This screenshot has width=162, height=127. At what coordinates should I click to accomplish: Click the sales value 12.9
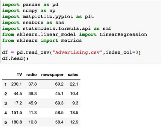coord(74,122)
